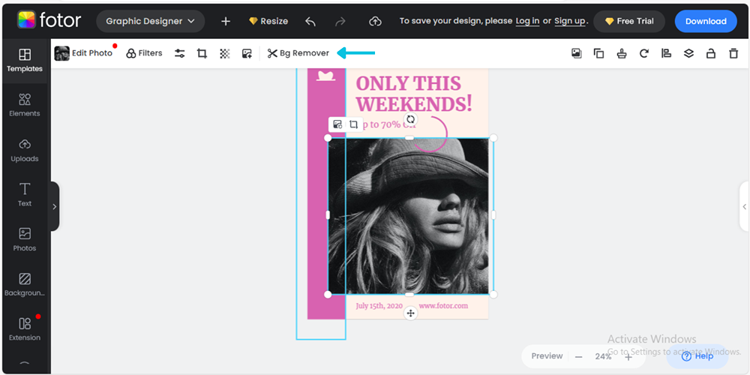
Task: Open the Elements sidebar tab
Action: pos(25,105)
